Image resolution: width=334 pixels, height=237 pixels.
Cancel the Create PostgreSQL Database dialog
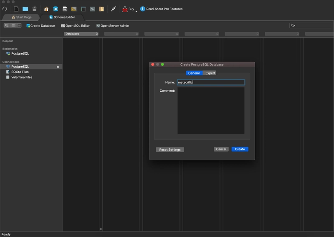pyautogui.click(x=221, y=149)
